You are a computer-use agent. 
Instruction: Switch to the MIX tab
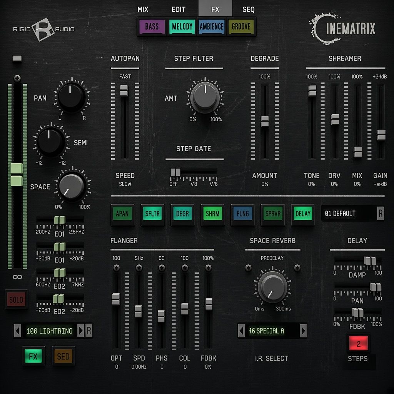(143, 10)
